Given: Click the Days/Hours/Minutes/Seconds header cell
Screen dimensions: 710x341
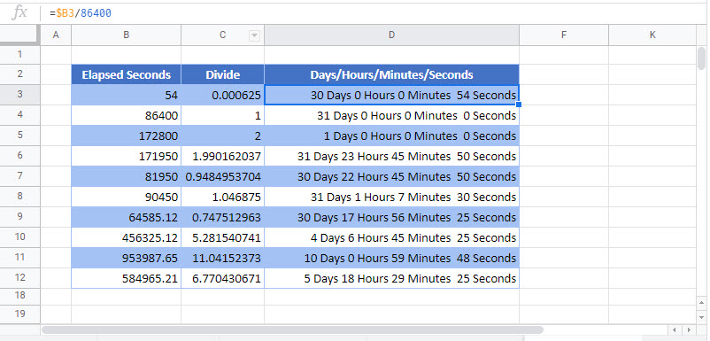Looking at the screenshot, I should 391,74.
